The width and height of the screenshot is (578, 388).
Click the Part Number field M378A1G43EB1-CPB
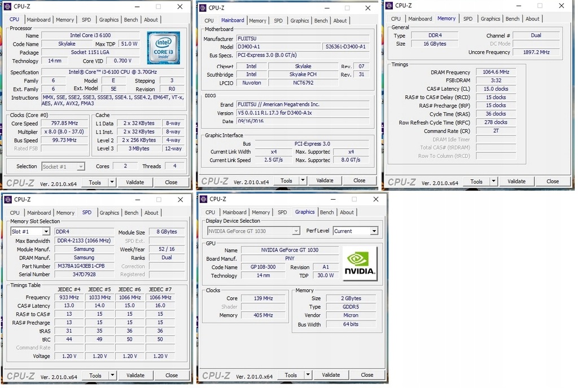[x=85, y=266]
